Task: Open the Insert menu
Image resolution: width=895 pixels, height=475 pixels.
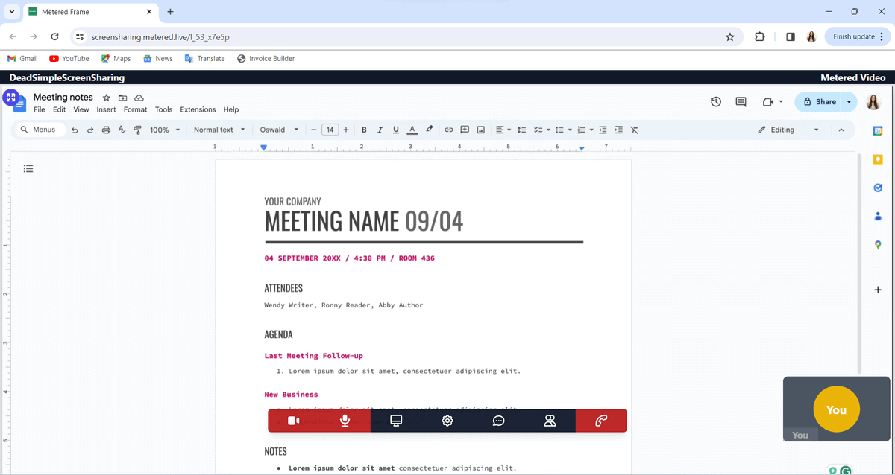Action: pyautogui.click(x=106, y=109)
